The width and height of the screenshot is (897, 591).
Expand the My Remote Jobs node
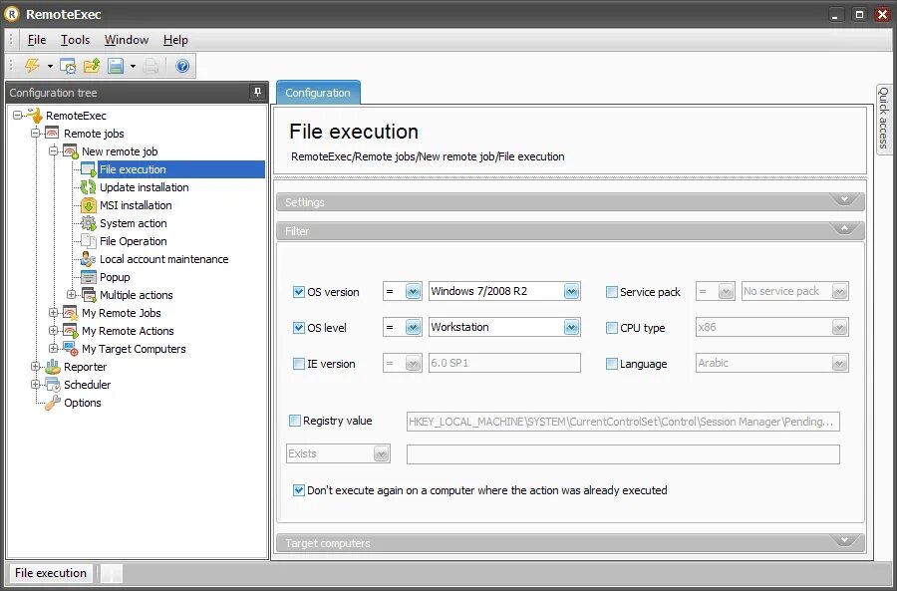click(x=53, y=313)
